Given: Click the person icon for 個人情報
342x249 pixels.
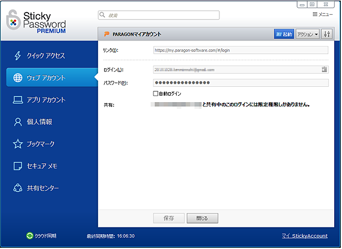Looking at the screenshot, I should point(18,122).
